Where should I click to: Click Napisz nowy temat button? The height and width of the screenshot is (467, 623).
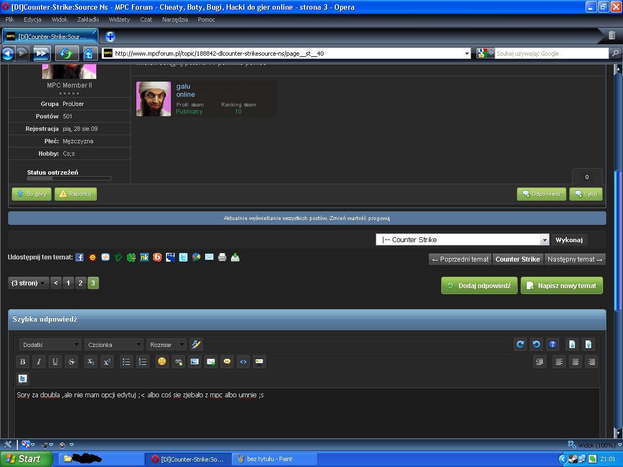point(562,285)
